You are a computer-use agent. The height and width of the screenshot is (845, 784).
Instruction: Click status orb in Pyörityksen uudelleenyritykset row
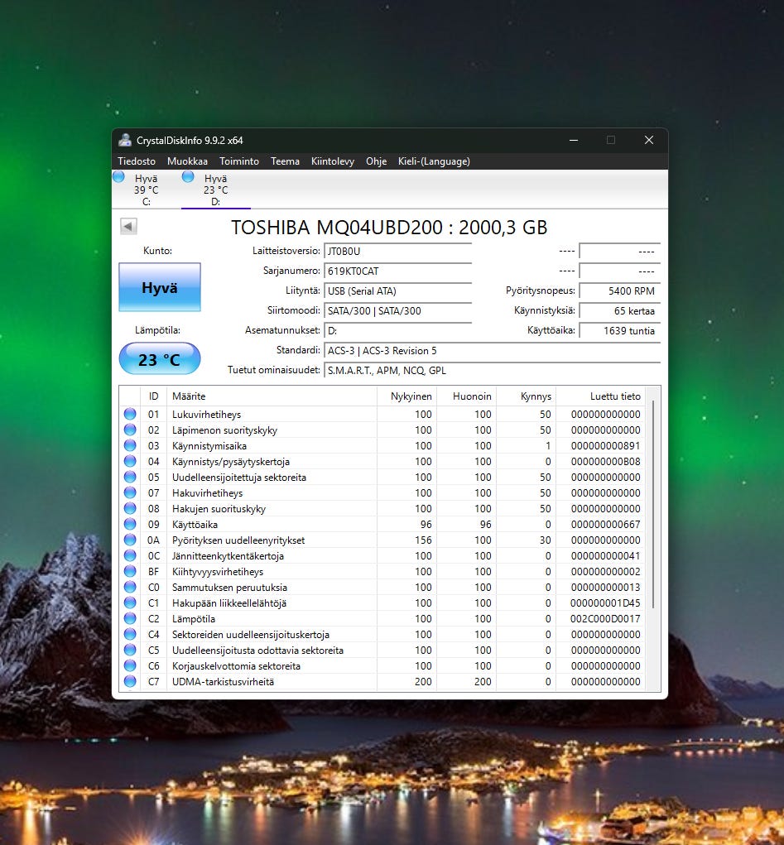[x=130, y=540]
